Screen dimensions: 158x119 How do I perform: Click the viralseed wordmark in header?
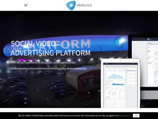pos(84,5)
